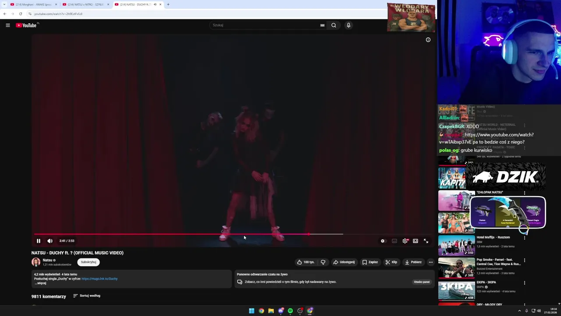Go forward in browser

[12, 14]
